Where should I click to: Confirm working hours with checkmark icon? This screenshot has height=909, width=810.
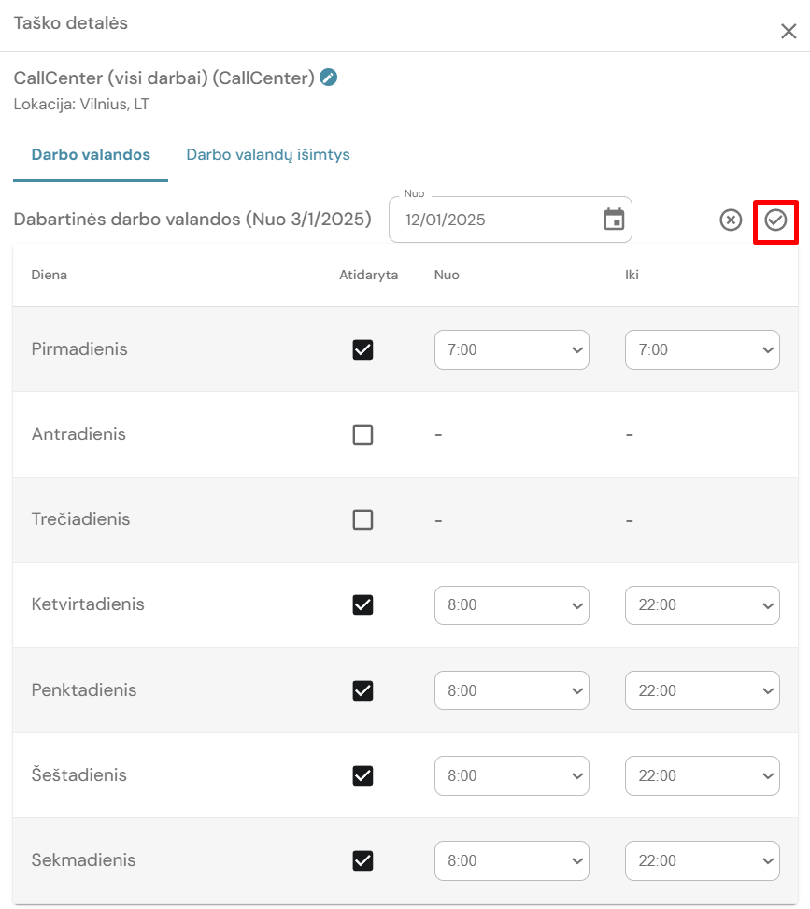click(775, 220)
